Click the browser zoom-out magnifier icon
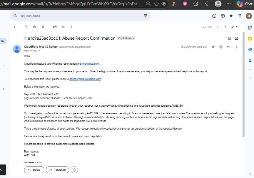Image resolution: width=254 pixels, height=178 pixels. point(148,4)
